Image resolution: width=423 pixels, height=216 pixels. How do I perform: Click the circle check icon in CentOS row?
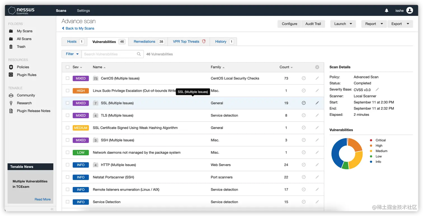[304, 78]
